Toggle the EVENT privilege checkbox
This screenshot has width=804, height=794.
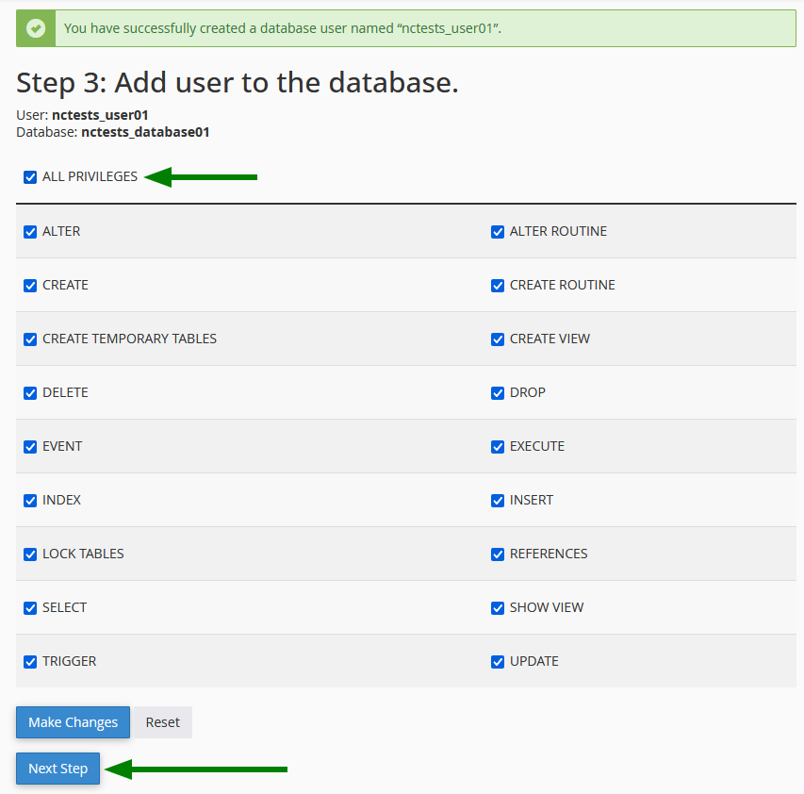(30, 447)
